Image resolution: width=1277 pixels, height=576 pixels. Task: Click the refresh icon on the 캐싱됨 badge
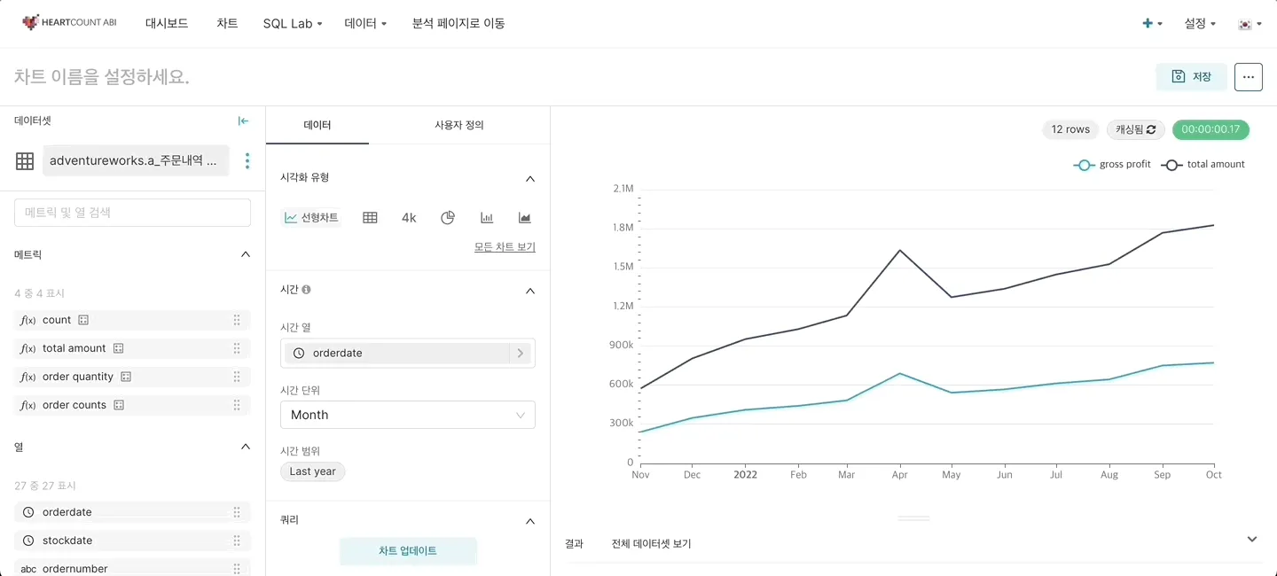(1151, 129)
